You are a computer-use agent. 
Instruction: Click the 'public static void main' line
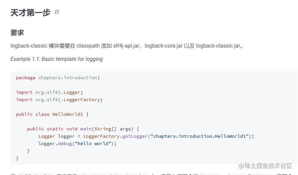83,129
